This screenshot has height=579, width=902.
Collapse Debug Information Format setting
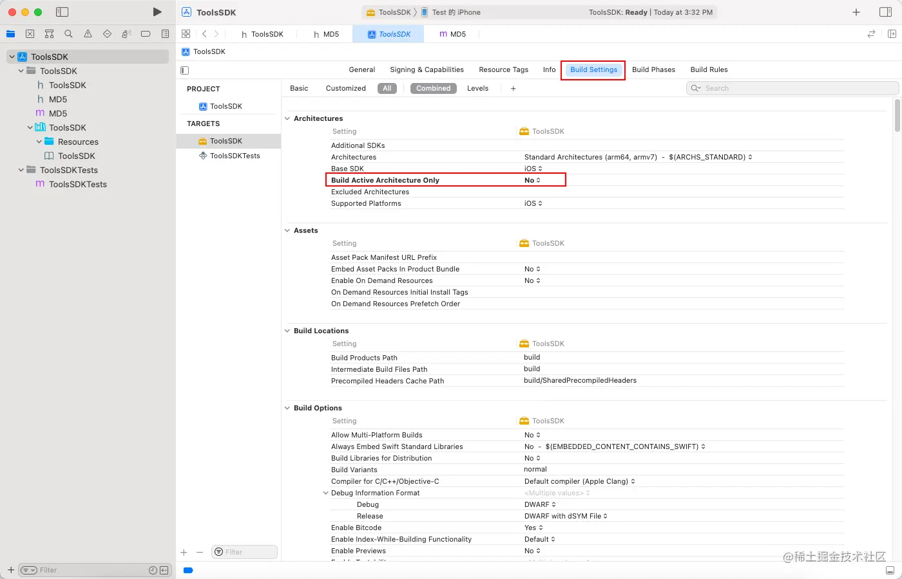pos(325,493)
